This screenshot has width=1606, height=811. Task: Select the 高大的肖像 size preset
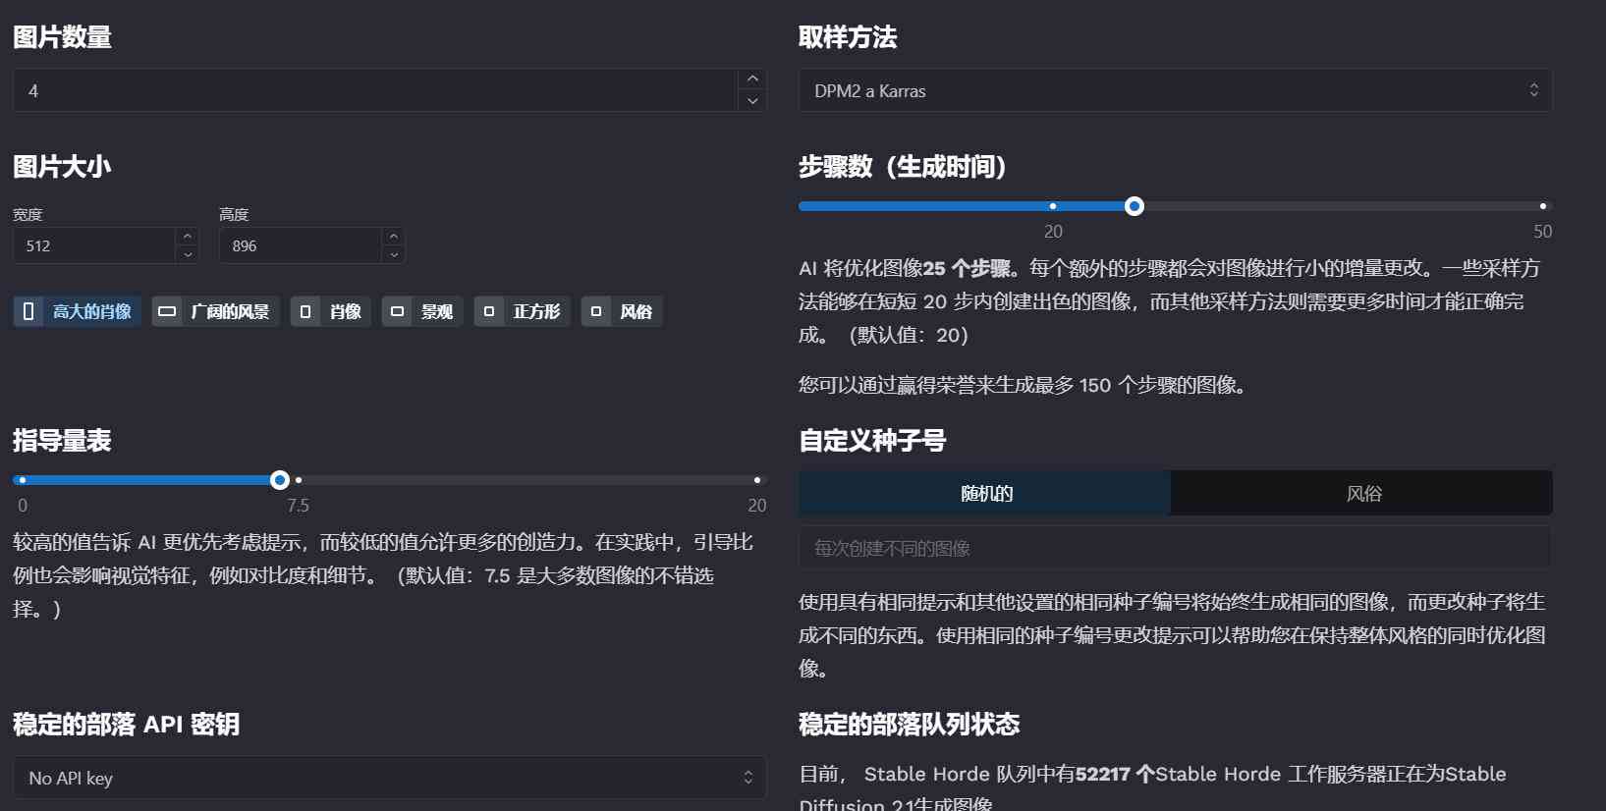(78, 311)
